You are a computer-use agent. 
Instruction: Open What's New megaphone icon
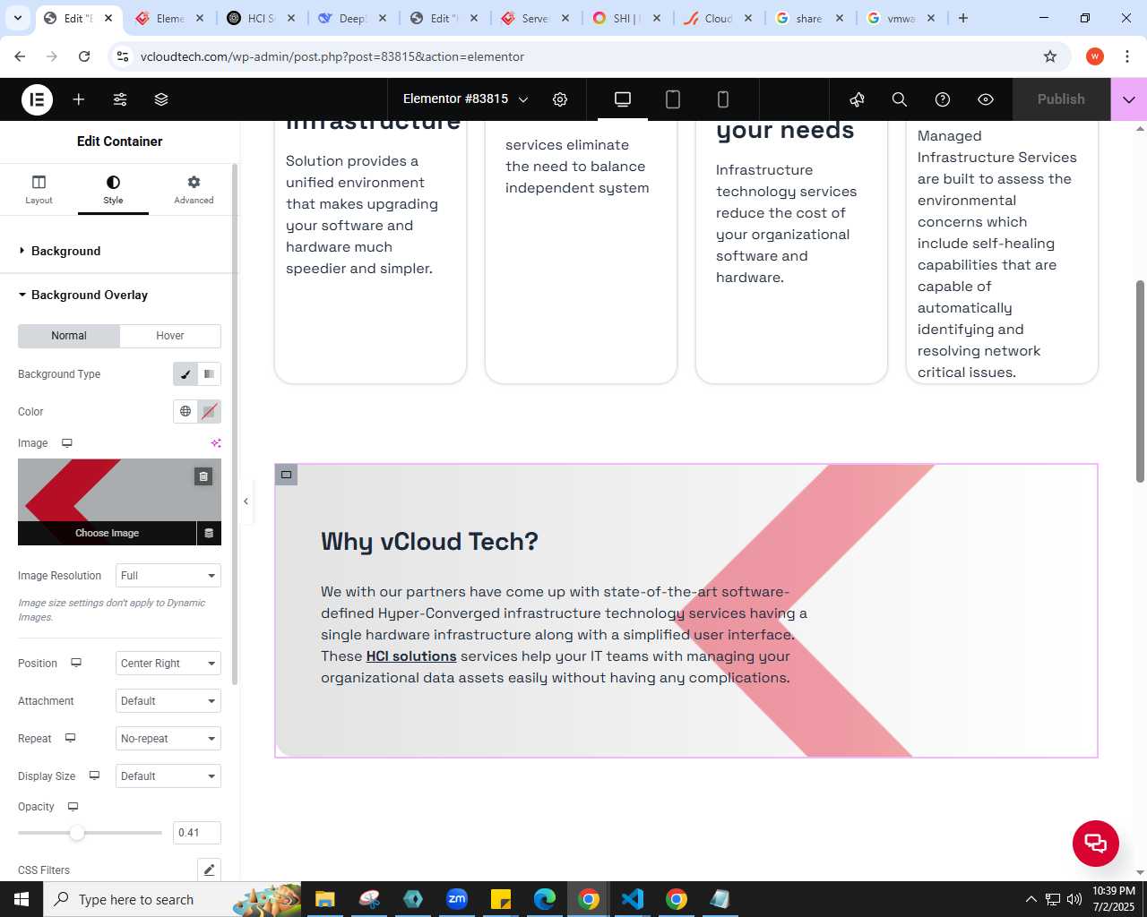[858, 99]
